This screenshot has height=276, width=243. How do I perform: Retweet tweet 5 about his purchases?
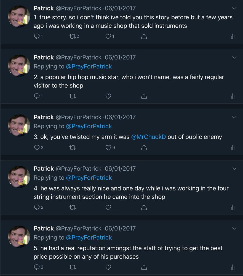pos(73,267)
